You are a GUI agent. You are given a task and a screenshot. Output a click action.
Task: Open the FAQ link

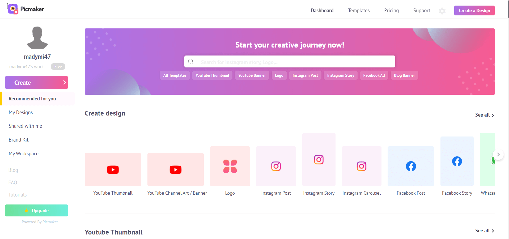coord(13,182)
